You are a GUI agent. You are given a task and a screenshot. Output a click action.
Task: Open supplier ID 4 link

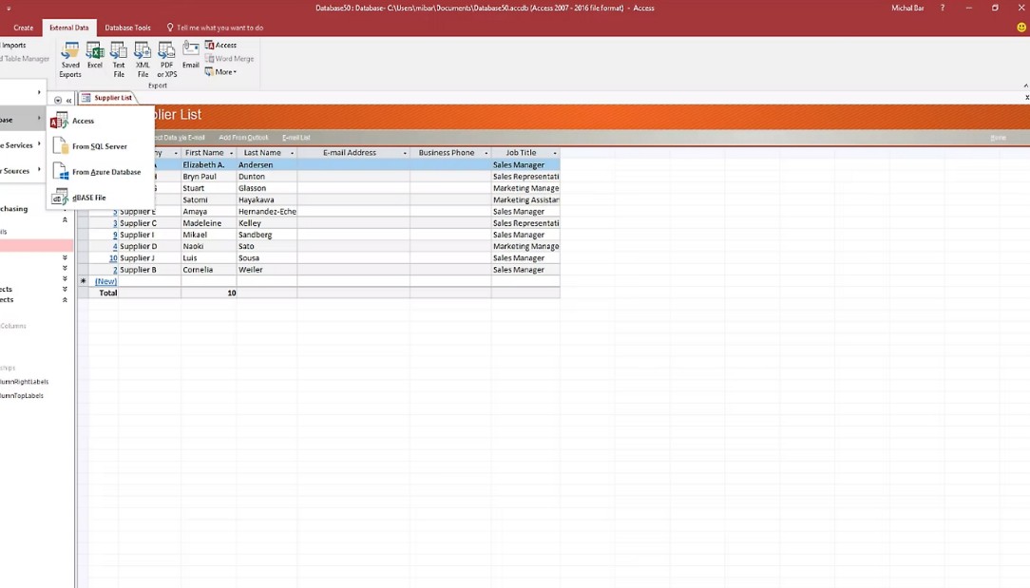115,246
